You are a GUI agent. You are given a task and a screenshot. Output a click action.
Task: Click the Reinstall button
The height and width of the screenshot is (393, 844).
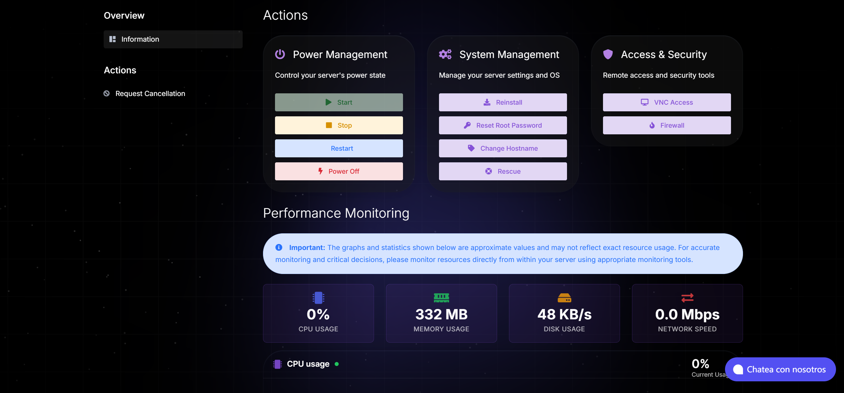(503, 102)
